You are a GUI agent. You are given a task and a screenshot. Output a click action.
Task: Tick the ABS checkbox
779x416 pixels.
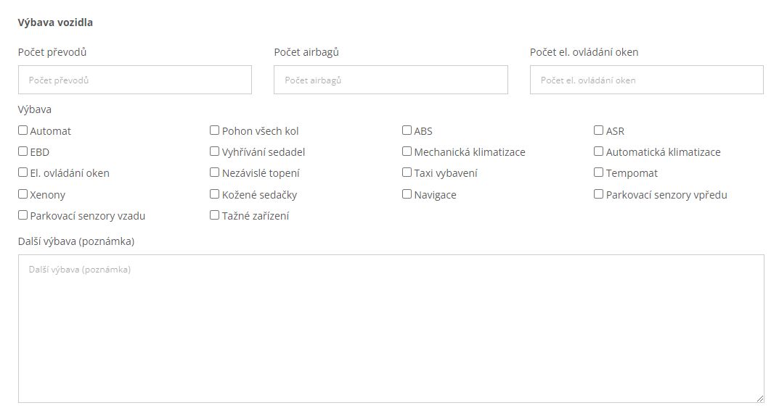(x=407, y=130)
